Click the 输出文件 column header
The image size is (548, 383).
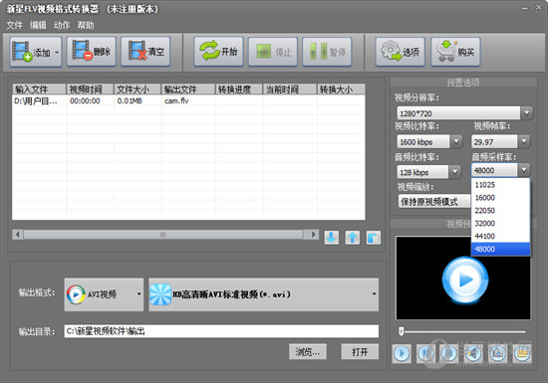pyautogui.click(x=188, y=90)
